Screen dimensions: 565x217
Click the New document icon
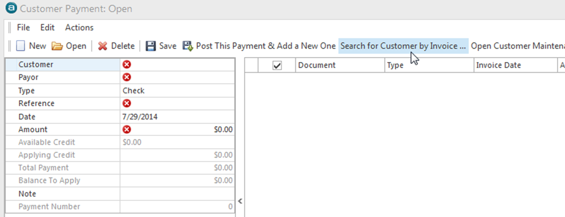tap(21, 46)
